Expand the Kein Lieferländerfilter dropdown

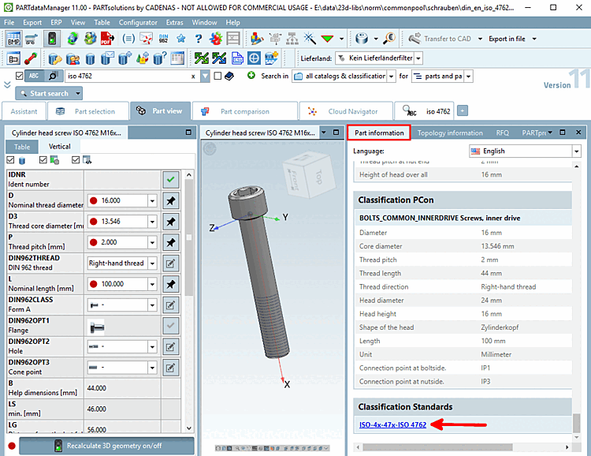[x=418, y=58]
